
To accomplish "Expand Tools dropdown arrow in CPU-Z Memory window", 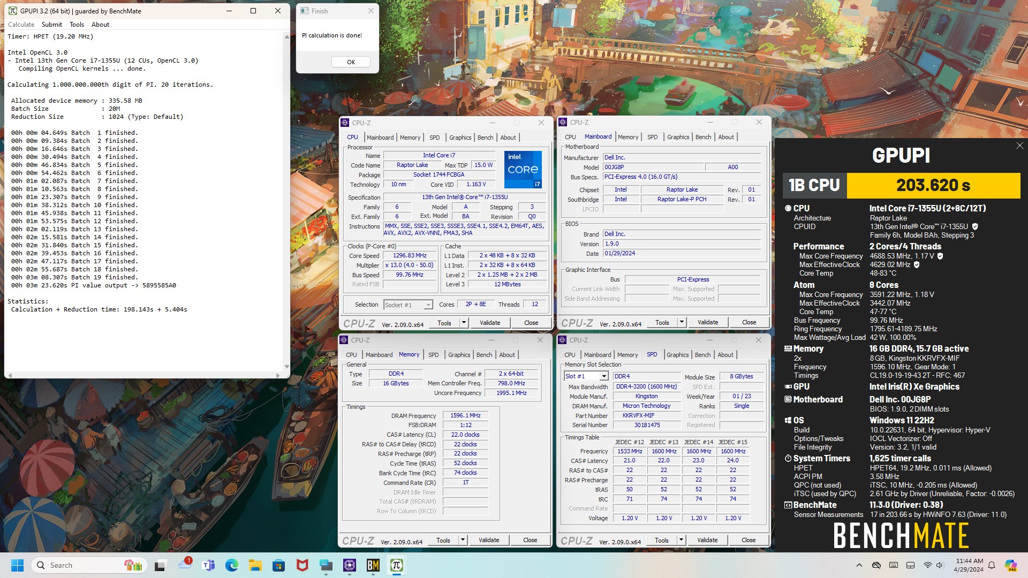I will [x=463, y=540].
